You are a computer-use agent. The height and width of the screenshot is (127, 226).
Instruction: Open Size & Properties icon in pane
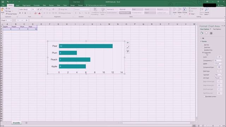point(211,33)
